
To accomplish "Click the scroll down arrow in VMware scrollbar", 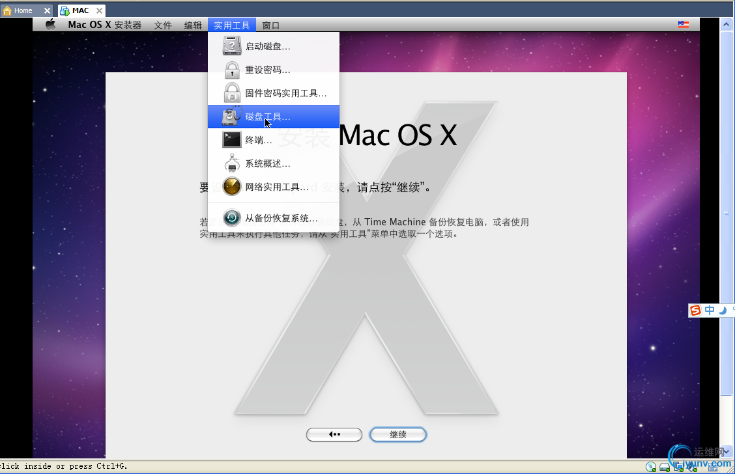I will [727, 451].
